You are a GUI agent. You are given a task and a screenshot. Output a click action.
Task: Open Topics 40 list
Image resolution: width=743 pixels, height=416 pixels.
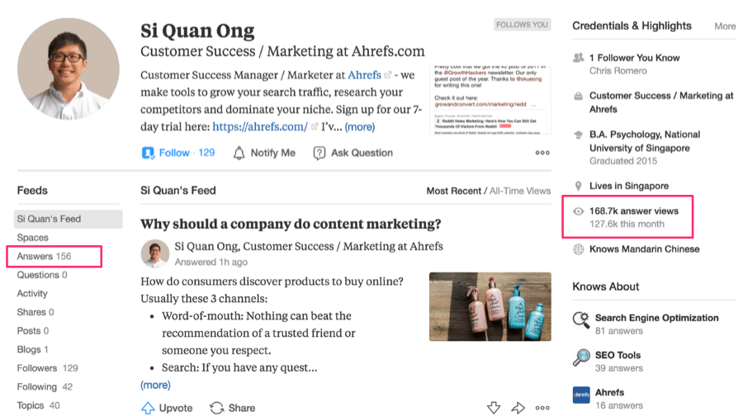(x=38, y=405)
